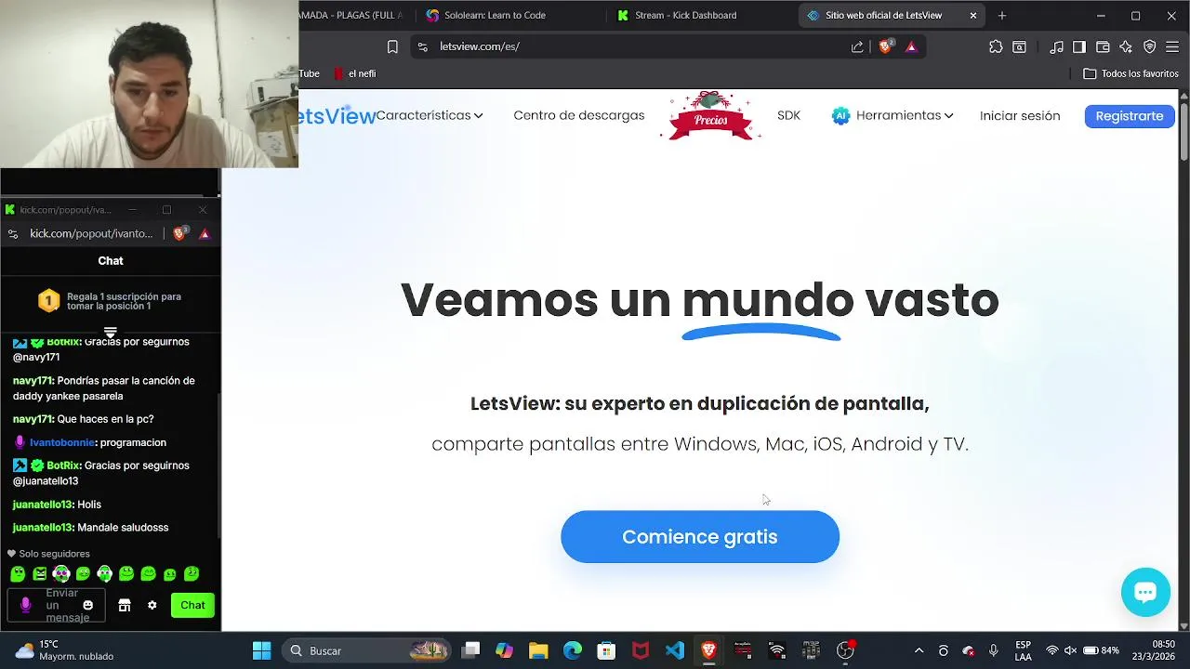
Task: Click the Regístrate button
Action: tap(1130, 115)
